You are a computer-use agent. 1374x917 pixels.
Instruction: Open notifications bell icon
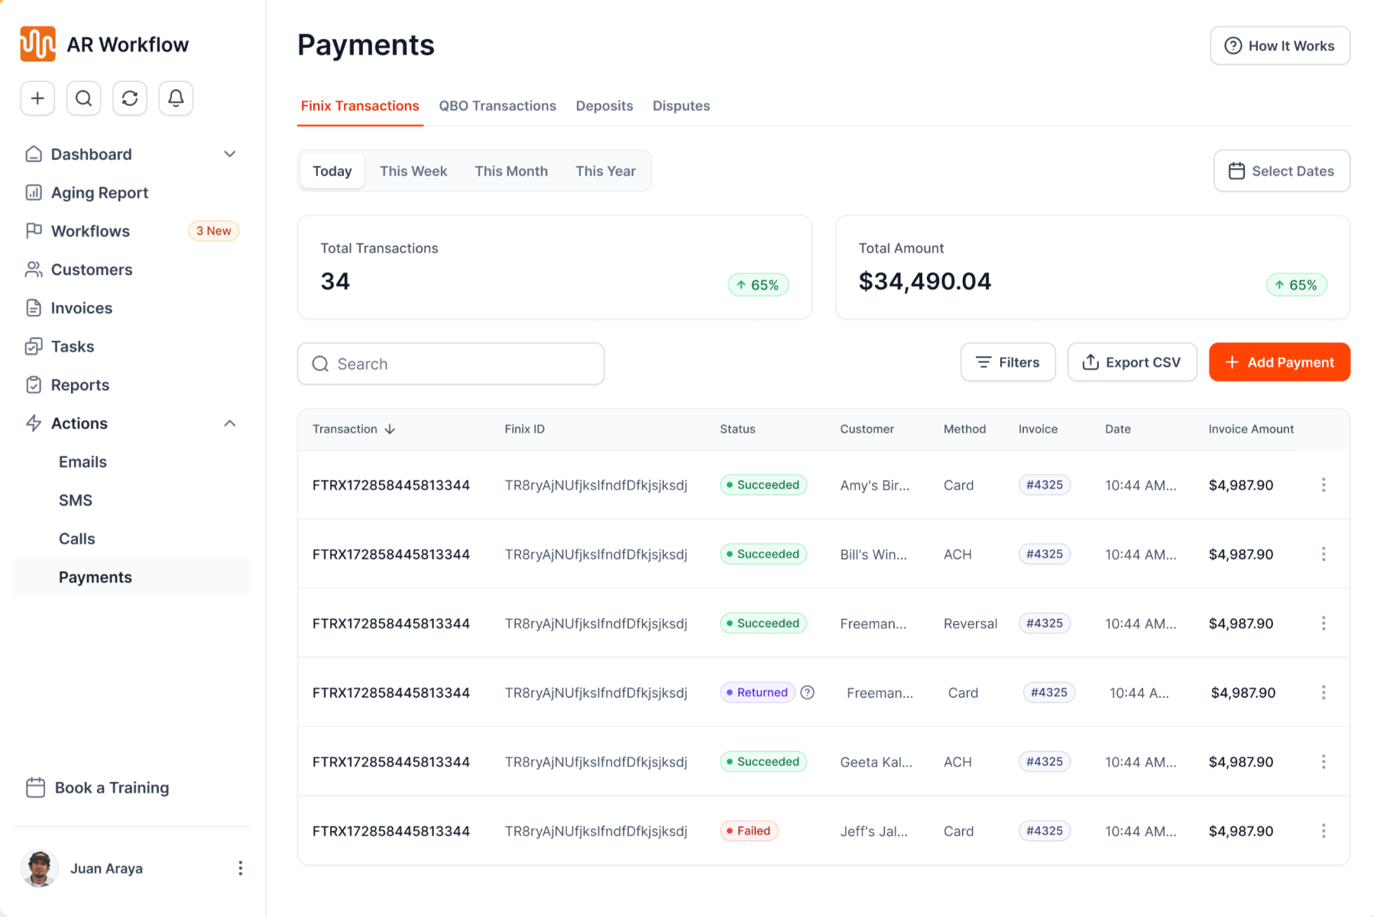[176, 99]
